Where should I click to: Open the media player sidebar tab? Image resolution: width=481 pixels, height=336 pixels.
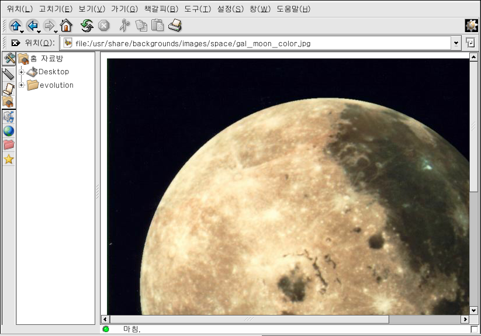9,117
